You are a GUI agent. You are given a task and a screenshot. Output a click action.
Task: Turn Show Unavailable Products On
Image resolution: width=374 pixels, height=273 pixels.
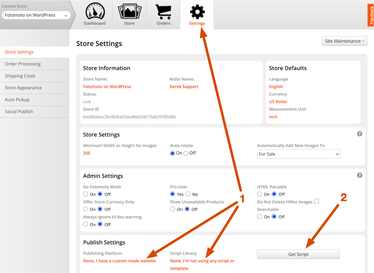[173, 209]
